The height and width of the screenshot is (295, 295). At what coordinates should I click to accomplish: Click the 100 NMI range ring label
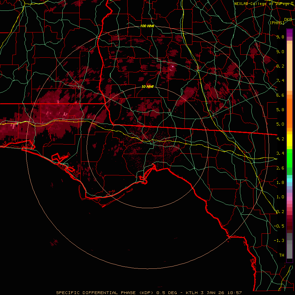(147, 26)
